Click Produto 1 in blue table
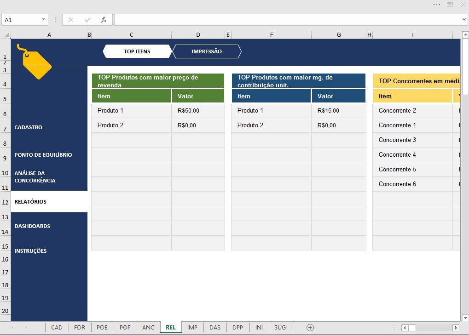The image size is (469, 335). pos(271,110)
